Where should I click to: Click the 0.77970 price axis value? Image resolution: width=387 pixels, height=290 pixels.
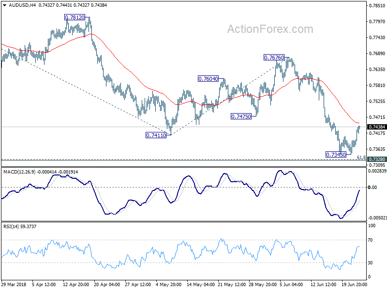(x=377, y=22)
